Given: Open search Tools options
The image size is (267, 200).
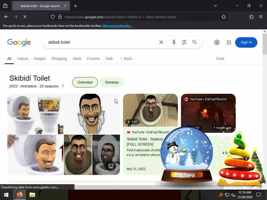Looking at the screenshot, I should pos(220,59).
